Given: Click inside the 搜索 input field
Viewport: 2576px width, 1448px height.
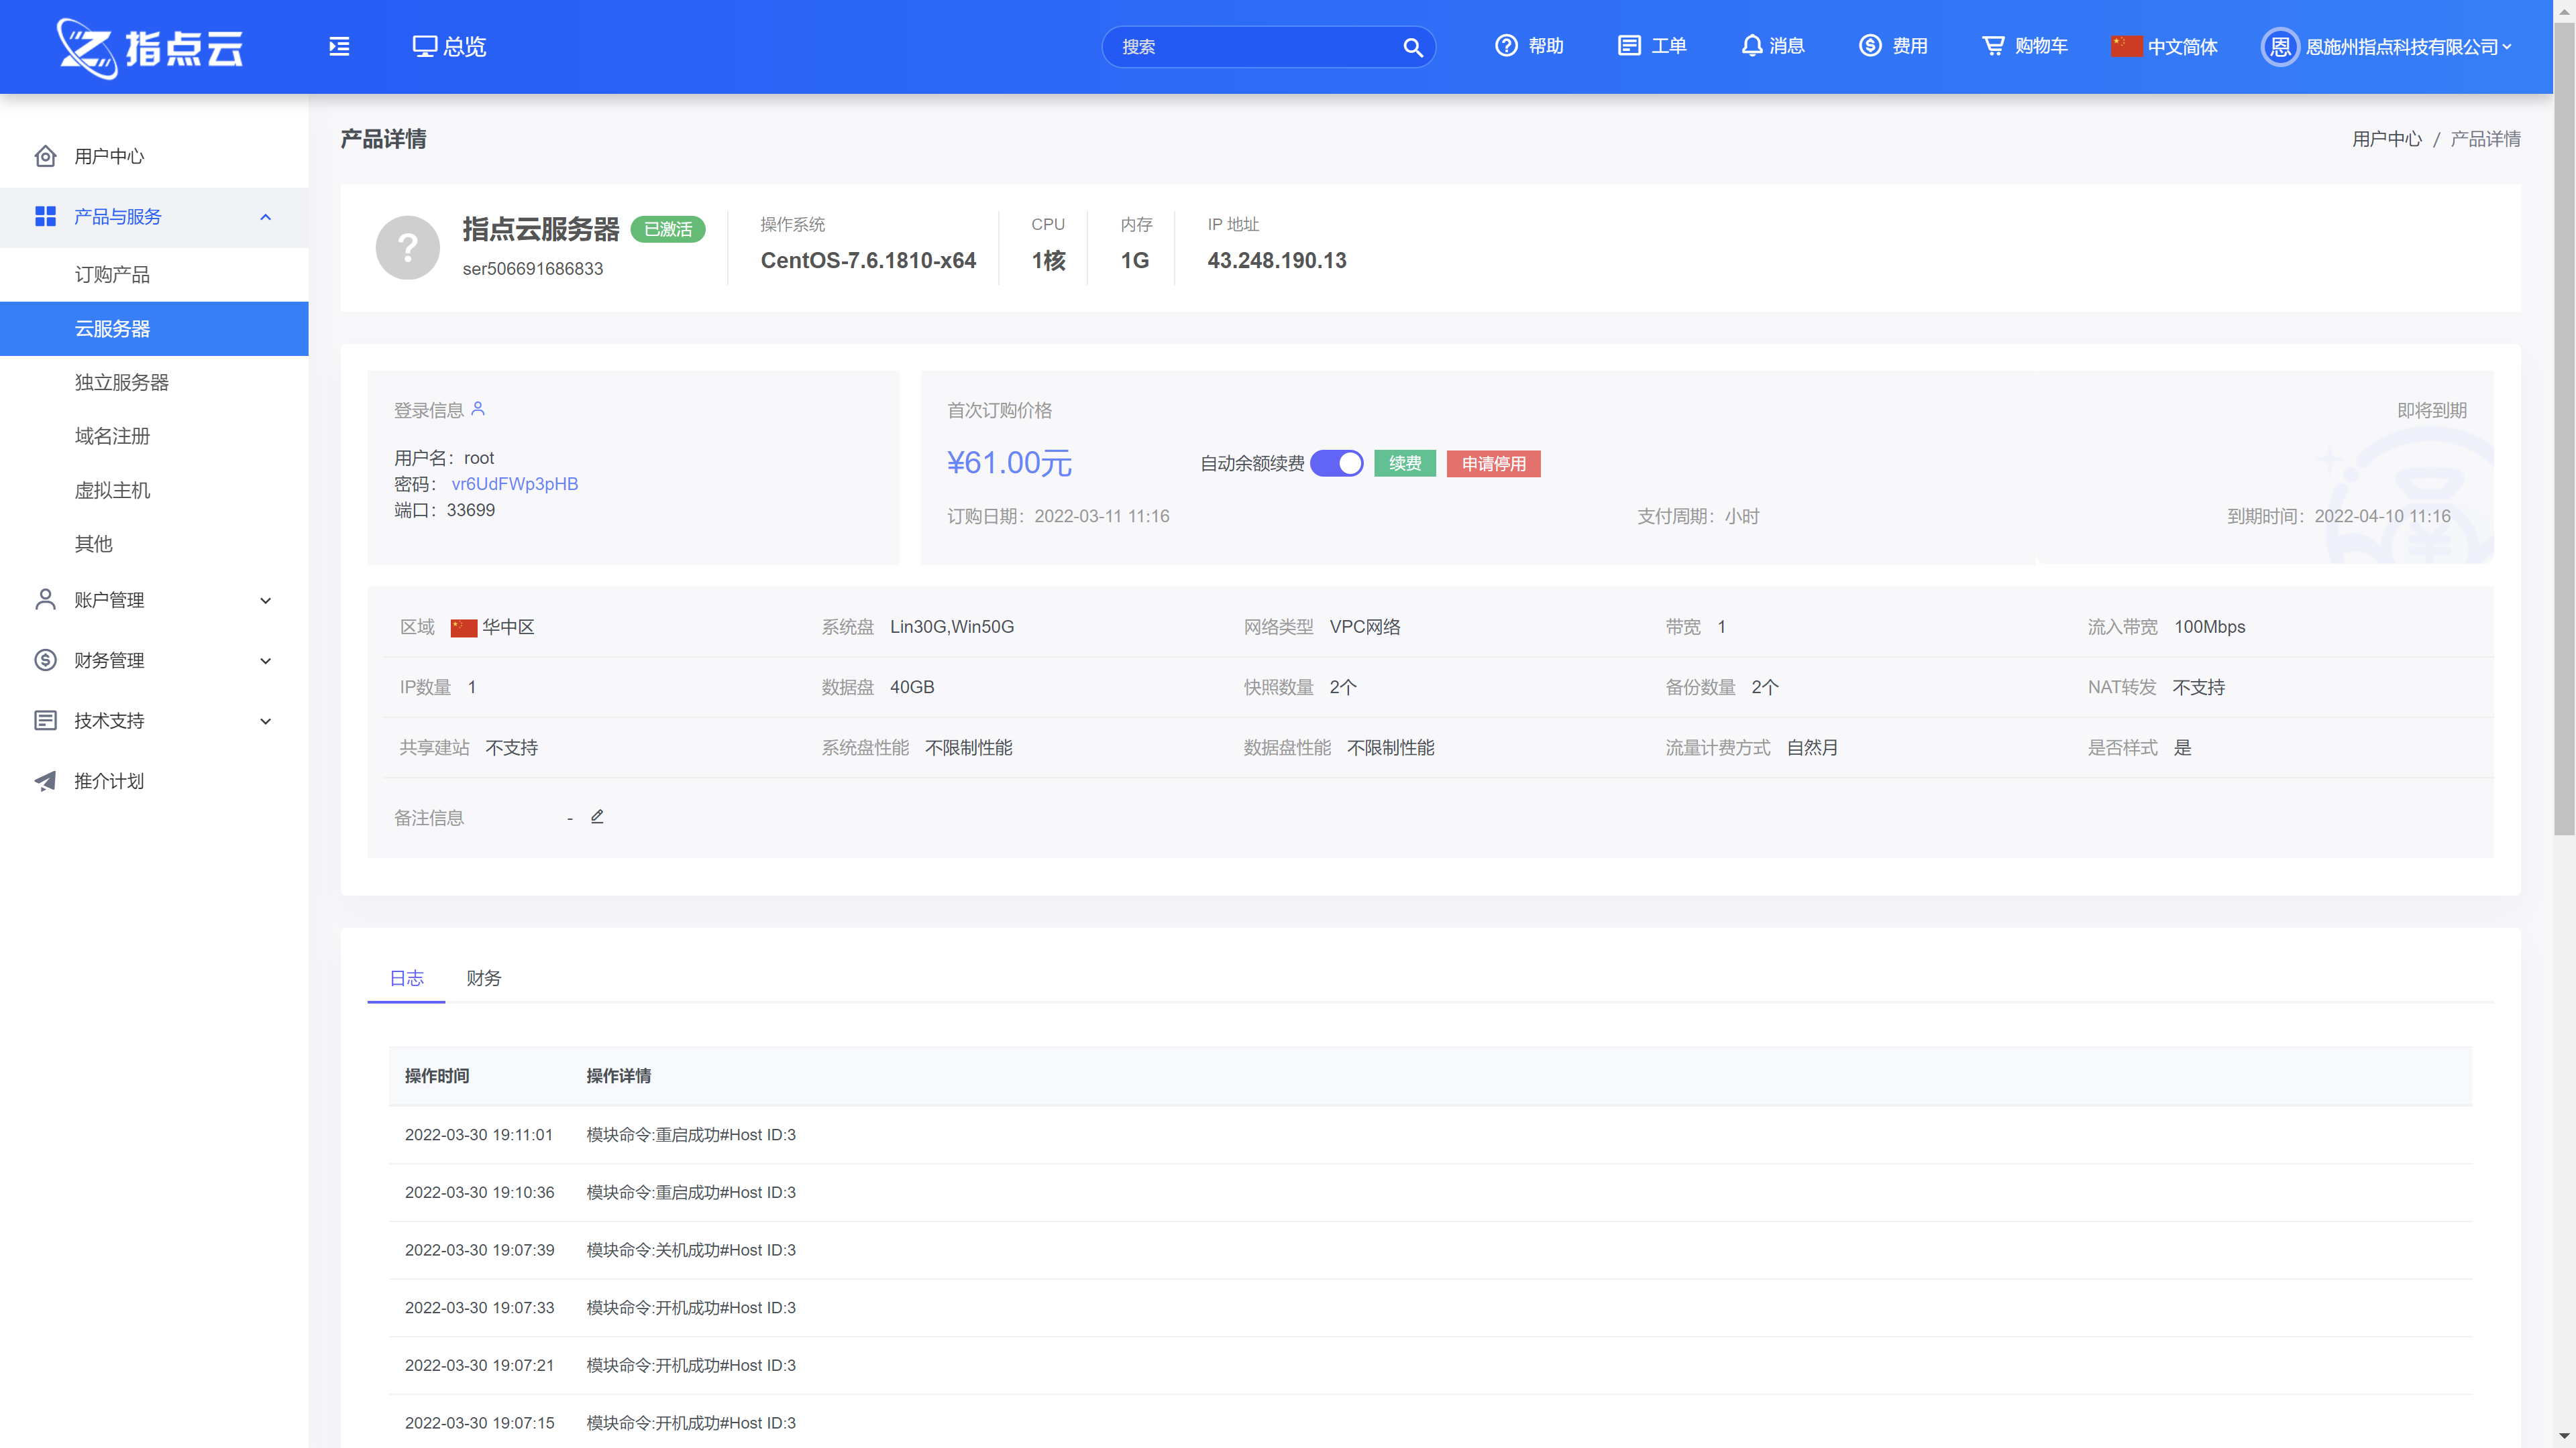Looking at the screenshot, I should point(1250,47).
